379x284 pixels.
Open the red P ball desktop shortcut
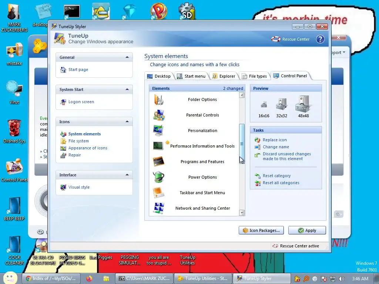tap(158, 11)
